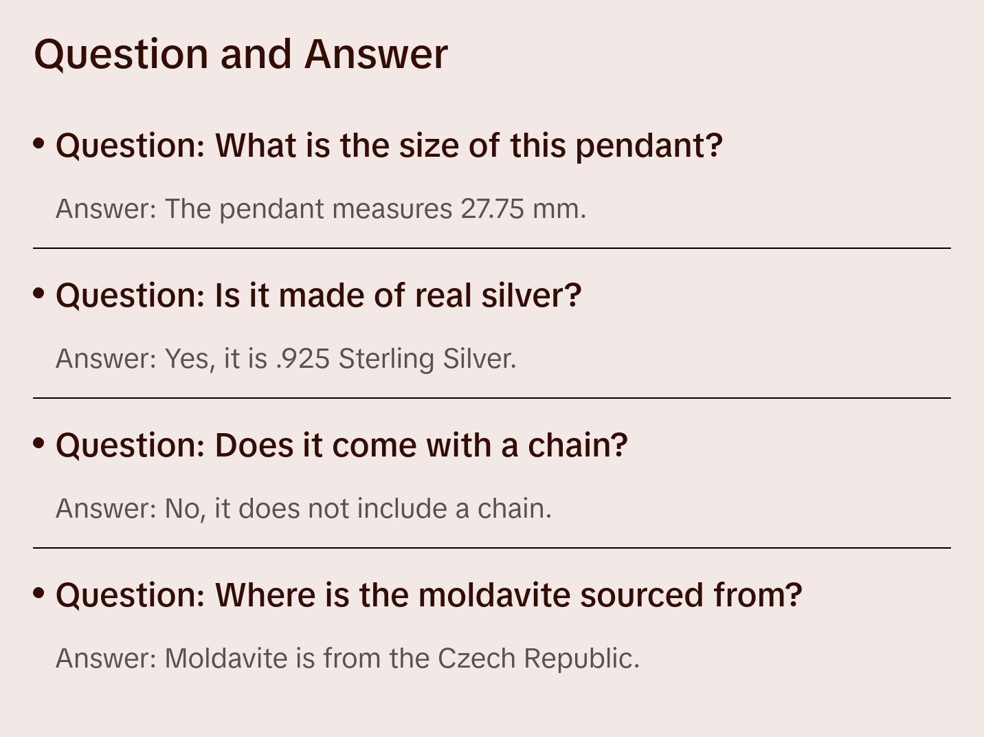Click the bullet beside the chain question
984x737 pixels.
39,443
